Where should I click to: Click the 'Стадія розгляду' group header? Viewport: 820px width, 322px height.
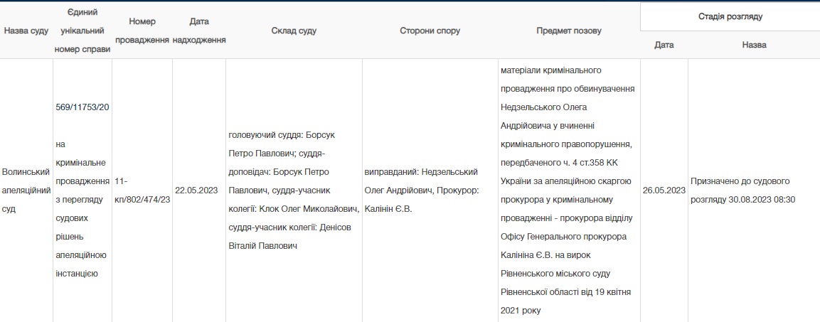(730, 16)
